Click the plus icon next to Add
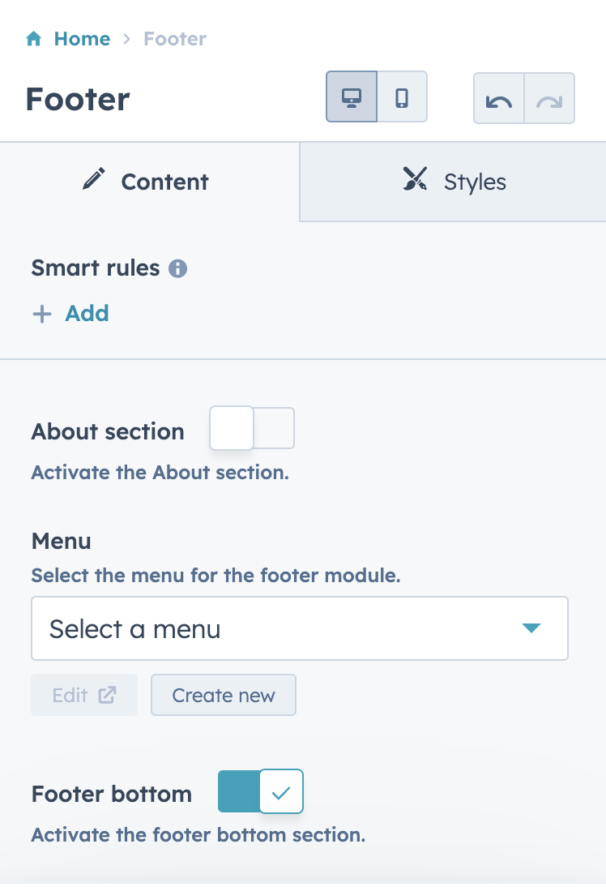This screenshot has width=606, height=887. (x=42, y=314)
